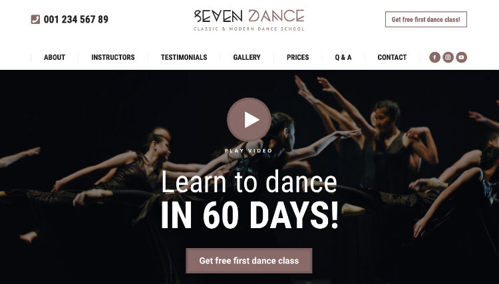
Task: Play the hero video with round play button
Action: coord(249,120)
